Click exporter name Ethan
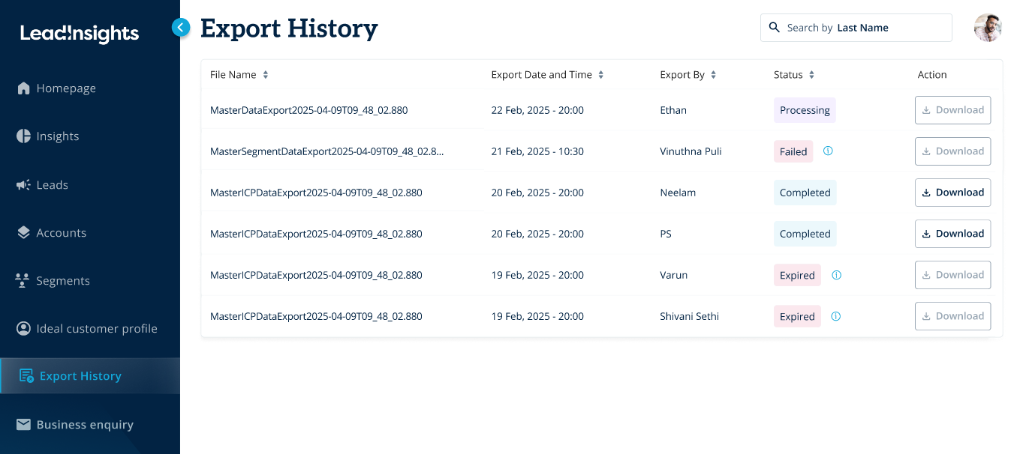The height and width of the screenshot is (454, 1017). 673,110
